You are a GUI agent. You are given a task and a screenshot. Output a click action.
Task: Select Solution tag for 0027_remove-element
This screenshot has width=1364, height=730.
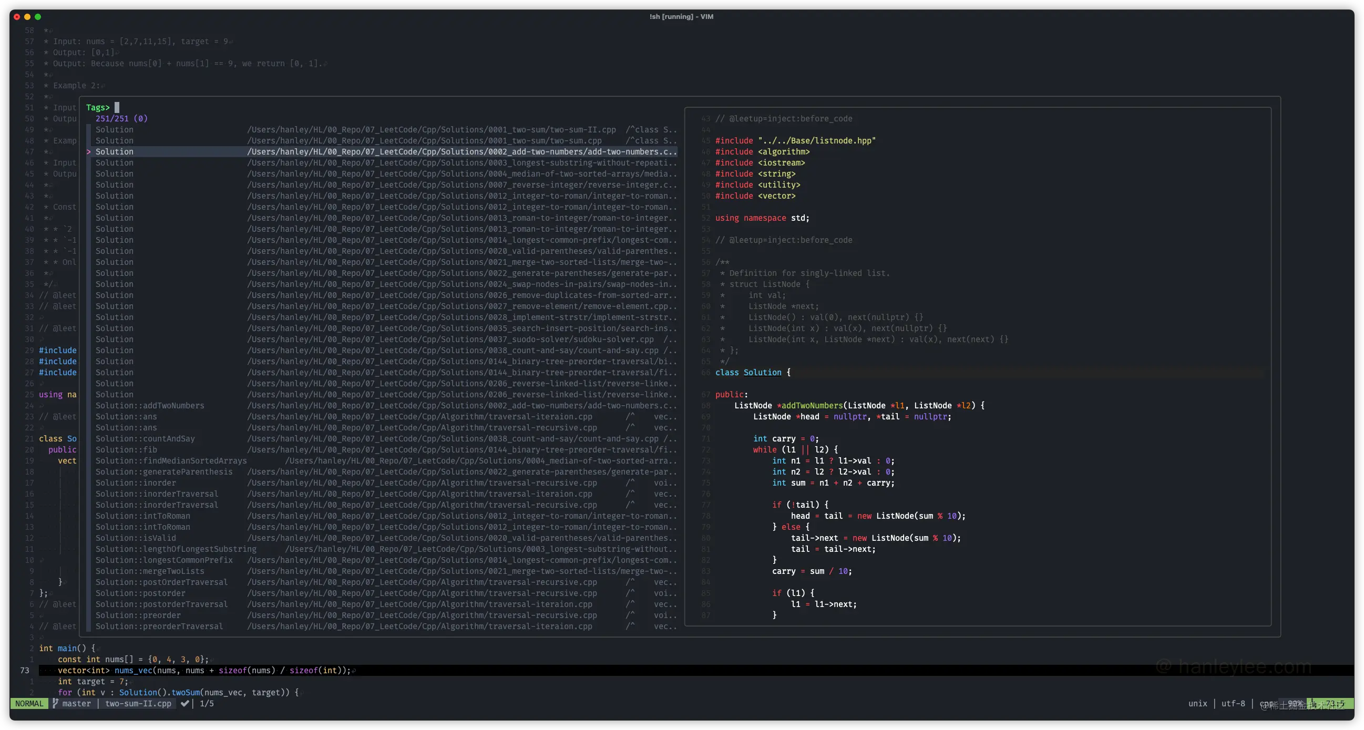point(381,306)
